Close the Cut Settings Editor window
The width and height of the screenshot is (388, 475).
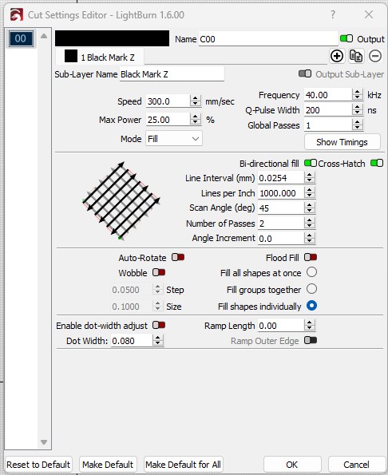pos(369,14)
